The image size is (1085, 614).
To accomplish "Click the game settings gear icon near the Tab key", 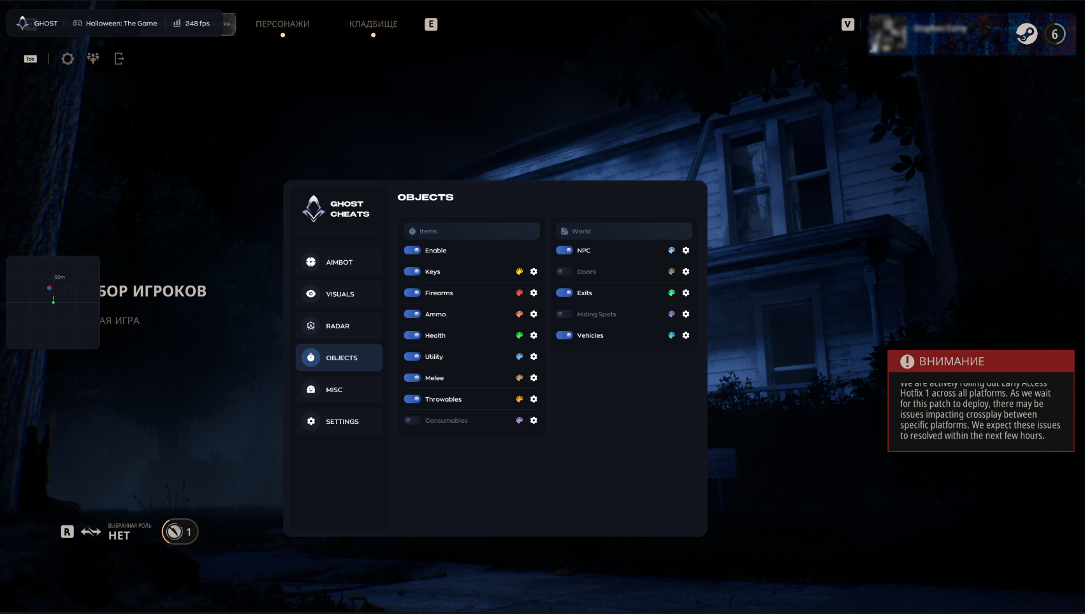I will click(68, 59).
